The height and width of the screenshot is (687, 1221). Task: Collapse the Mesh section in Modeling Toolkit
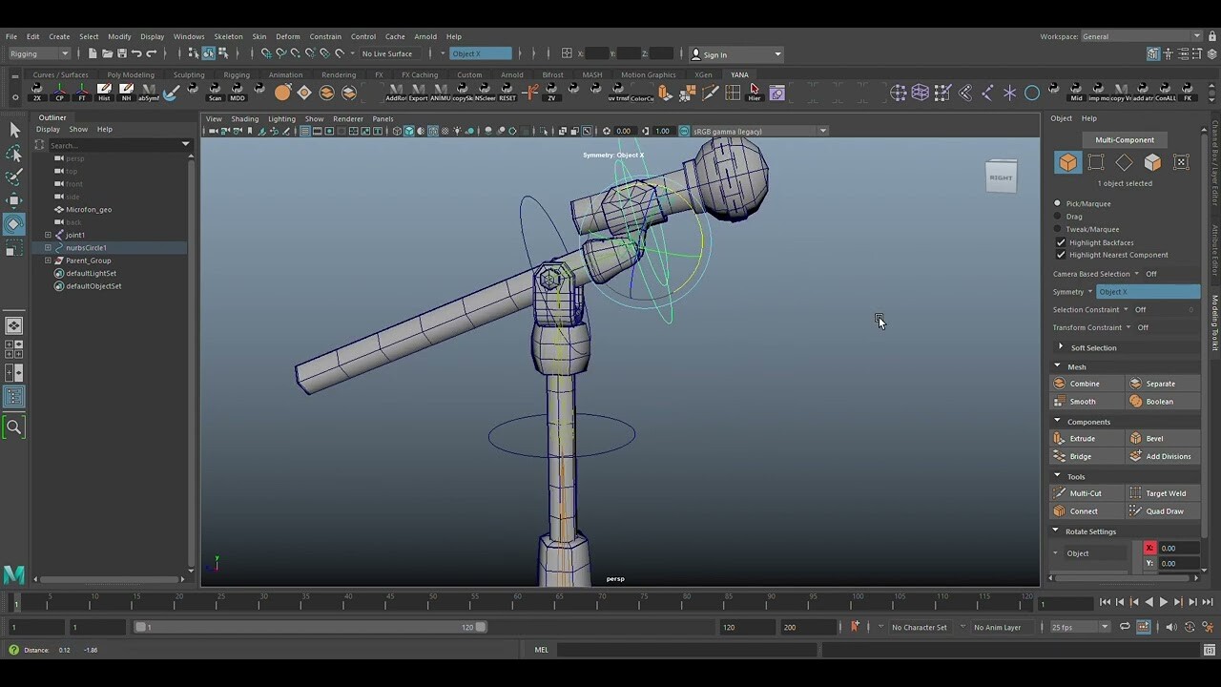tap(1056, 365)
